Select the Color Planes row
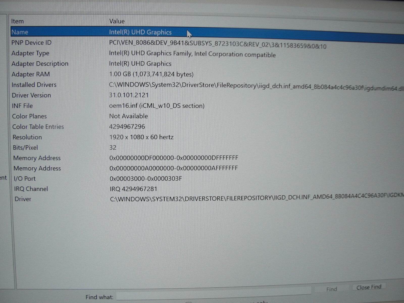 pos(101,116)
